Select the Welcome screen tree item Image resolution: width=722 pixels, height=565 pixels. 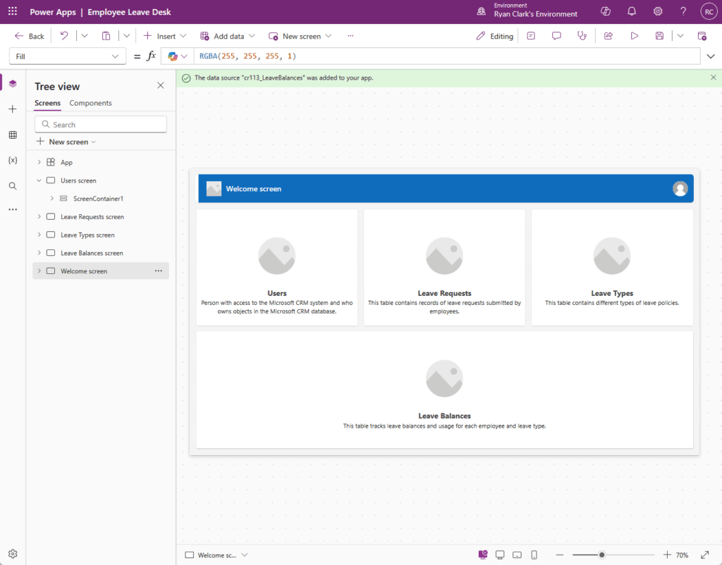101,271
